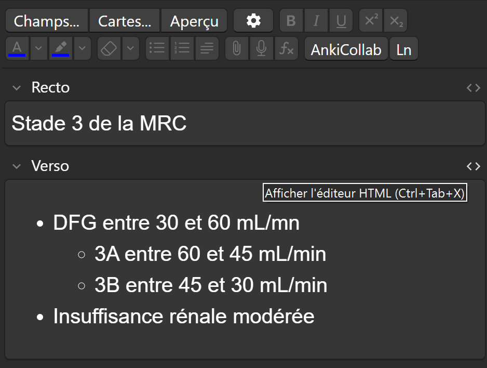Screen dimensions: 487x368
Task: Enable superscript formatting
Action: click(x=370, y=21)
